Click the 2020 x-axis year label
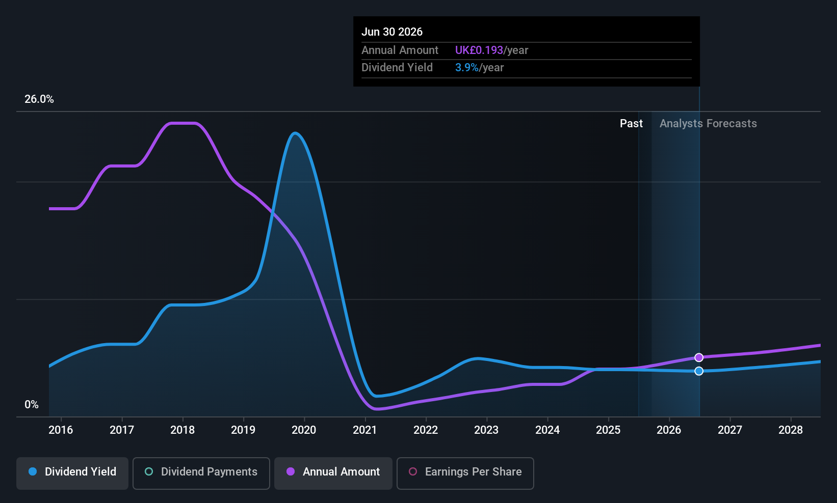Image resolution: width=837 pixels, height=503 pixels. [x=304, y=430]
